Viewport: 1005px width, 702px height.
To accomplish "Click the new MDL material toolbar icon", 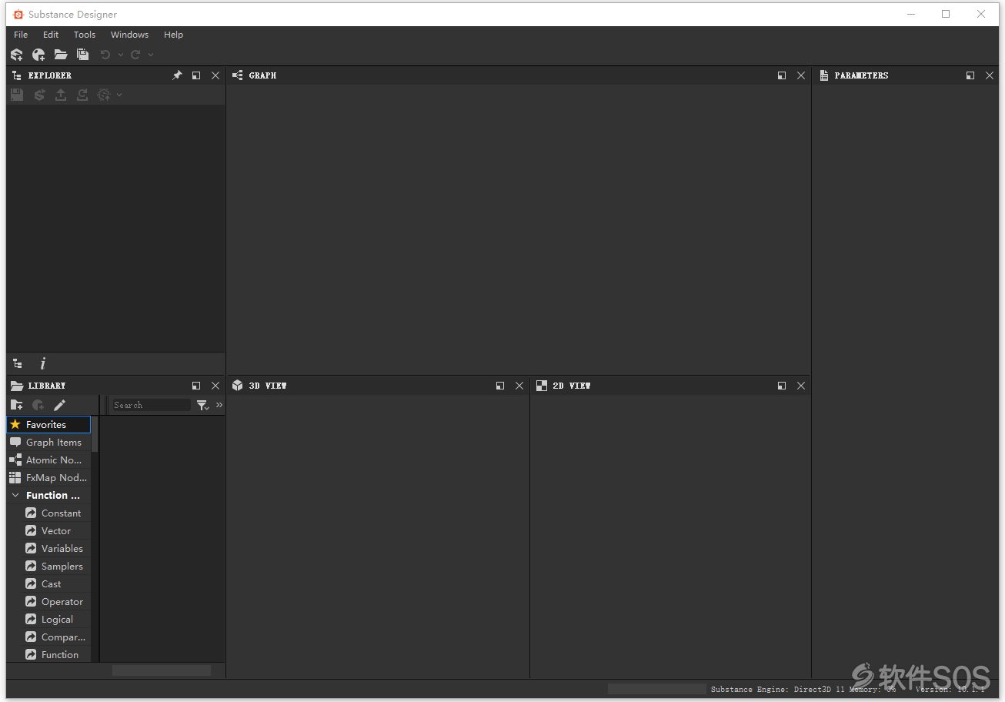I will (x=38, y=55).
